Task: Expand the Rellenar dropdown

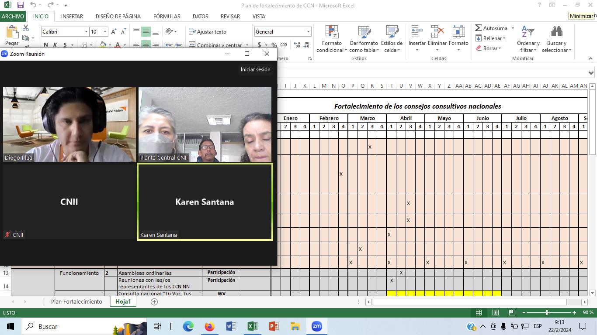Action: (x=493, y=38)
